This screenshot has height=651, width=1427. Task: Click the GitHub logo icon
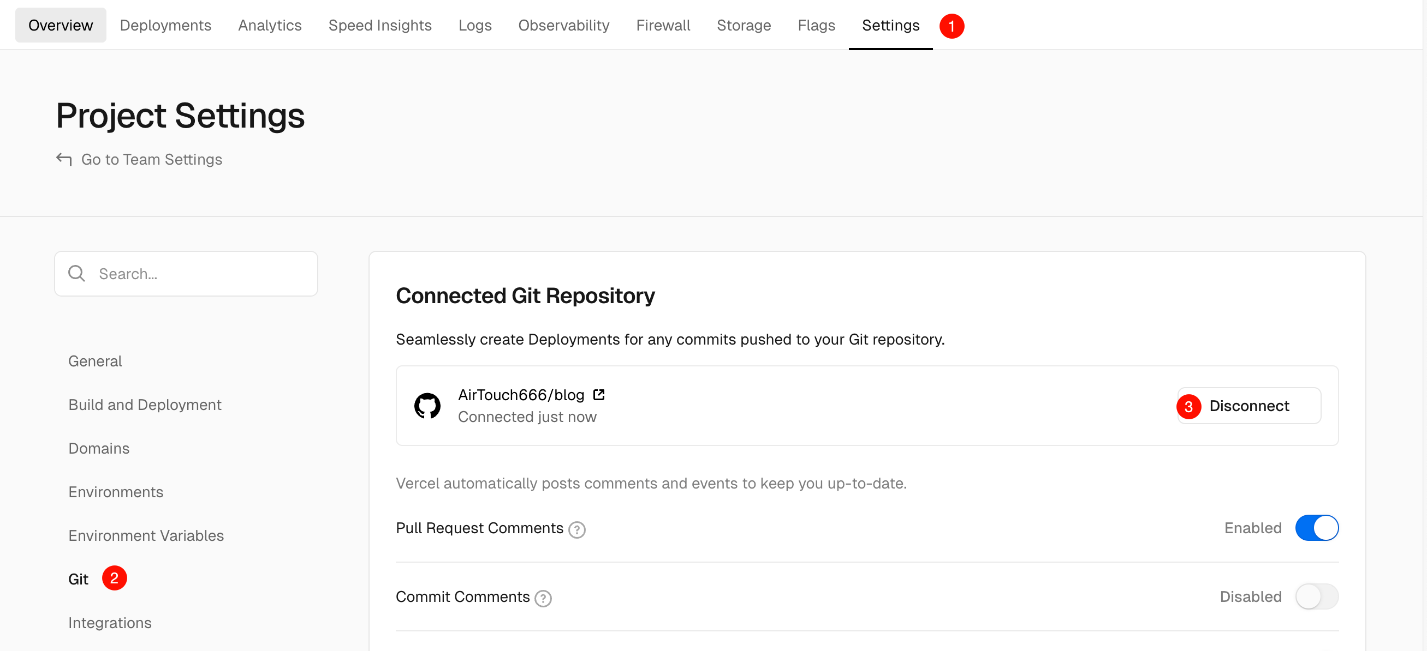click(x=427, y=406)
